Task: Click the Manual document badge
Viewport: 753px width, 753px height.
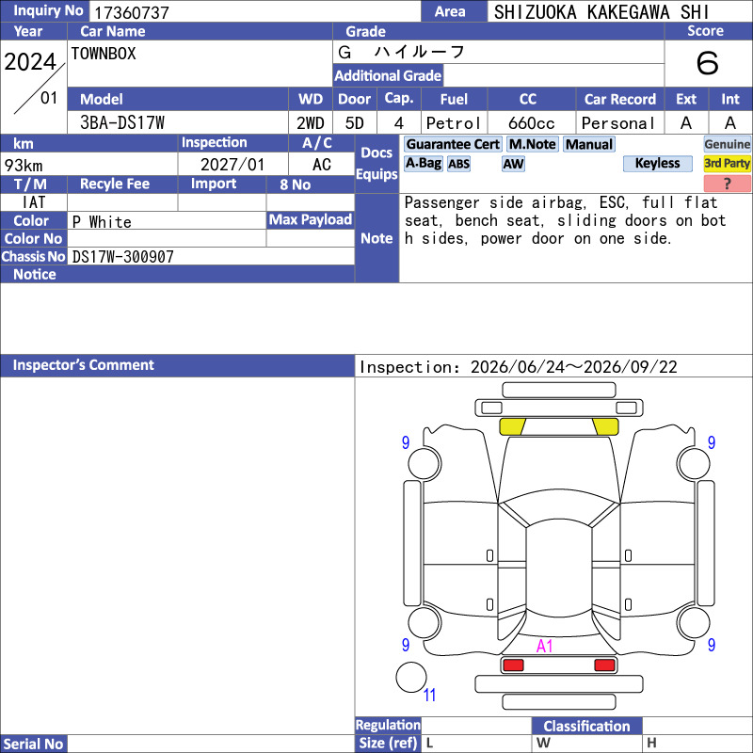Action: point(589,145)
